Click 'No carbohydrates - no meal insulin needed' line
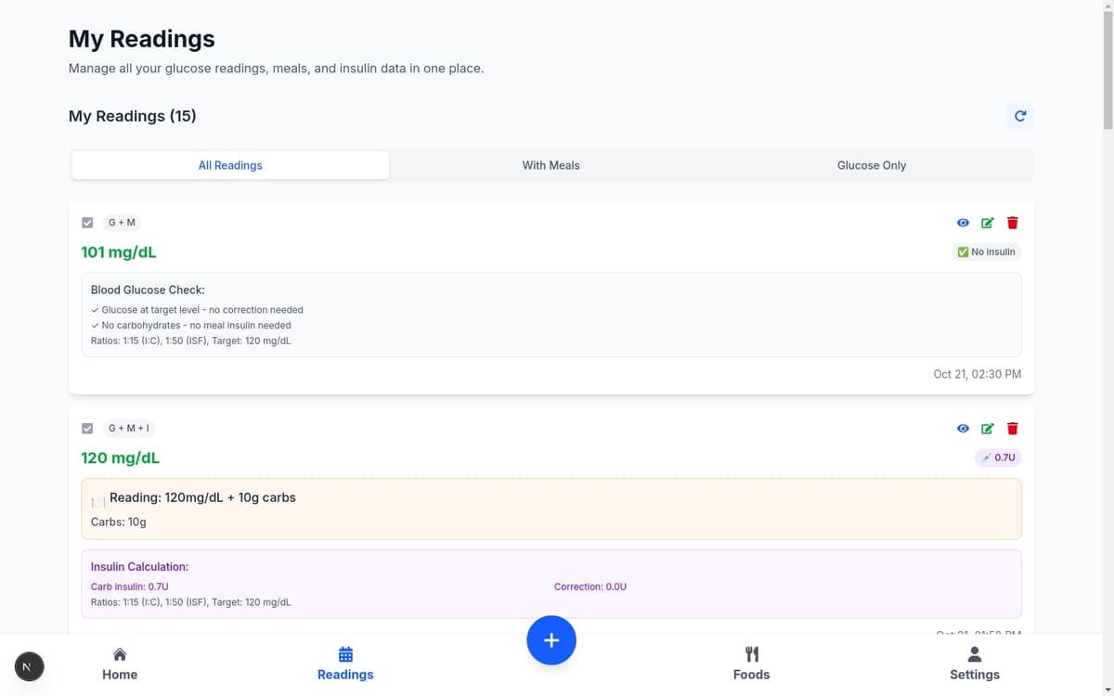This screenshot has height=696, width=1114. (191, 326)
